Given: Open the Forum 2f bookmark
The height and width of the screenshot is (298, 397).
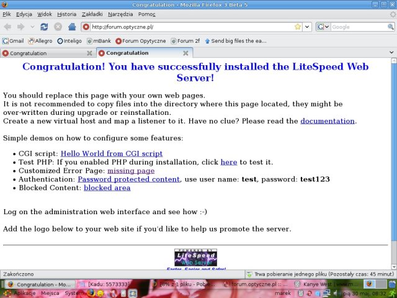Looking at the screenshot, I should coord(185,41).
